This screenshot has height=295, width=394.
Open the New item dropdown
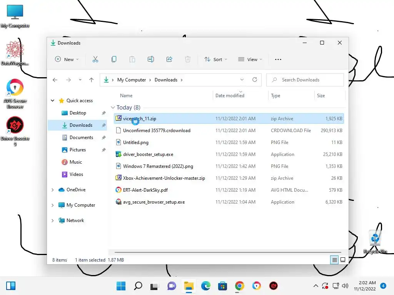pyautogui.click(x=67, y=60)
